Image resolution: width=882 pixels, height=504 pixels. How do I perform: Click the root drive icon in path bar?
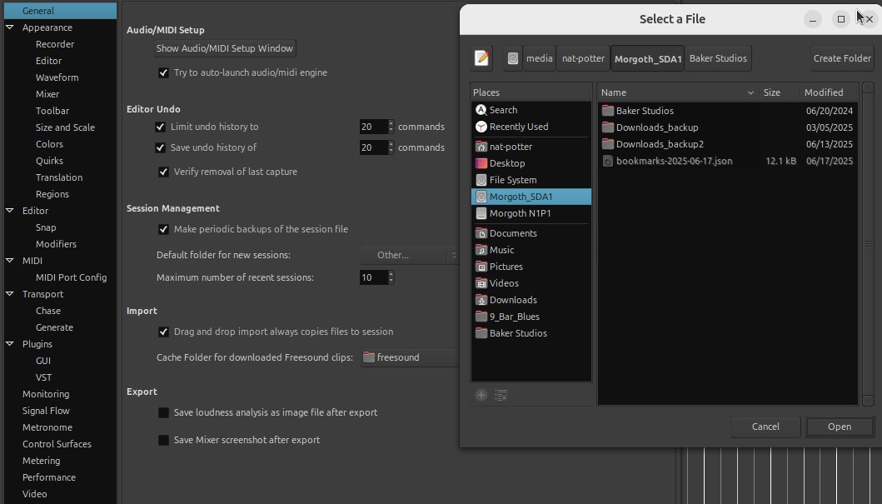[513, 58]
